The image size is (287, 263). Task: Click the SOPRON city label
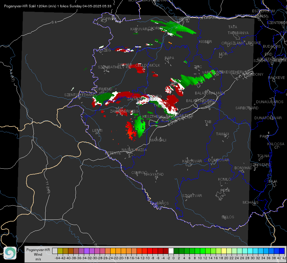(x=108, y=19)
